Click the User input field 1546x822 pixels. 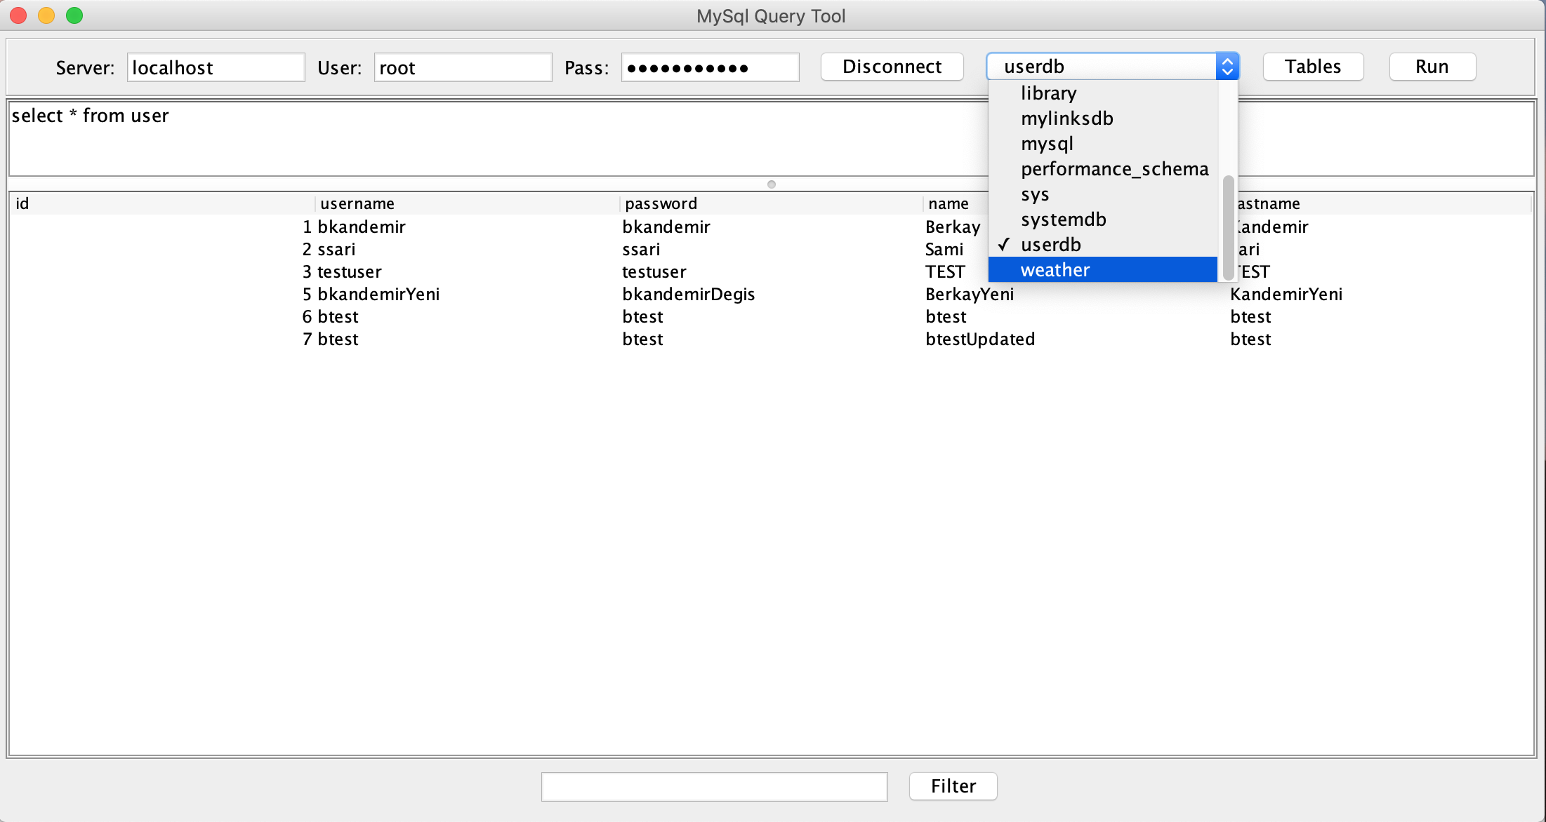click(x=463, y=68)
